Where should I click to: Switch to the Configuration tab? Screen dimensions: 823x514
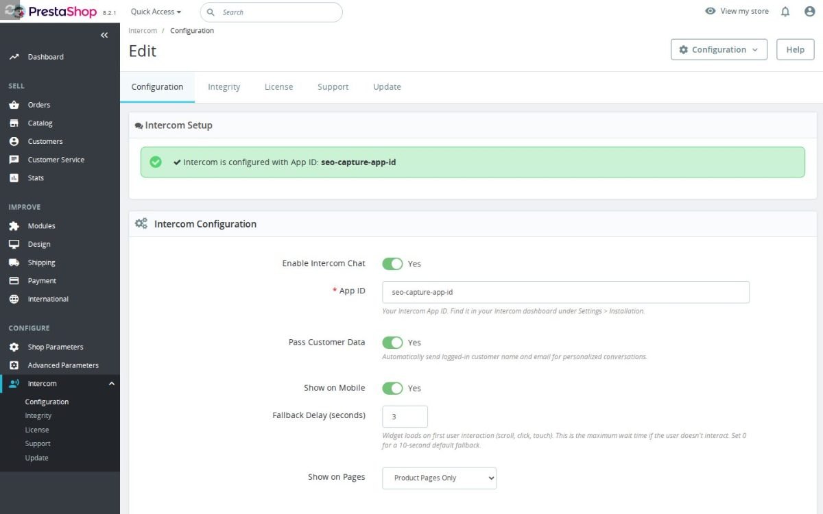tap(157, 87)
